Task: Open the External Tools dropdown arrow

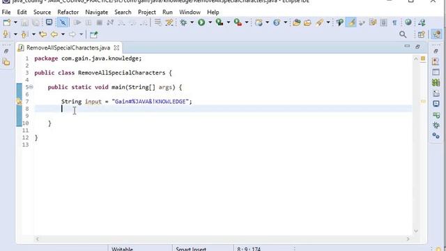Action: click(x=247, y=22)
